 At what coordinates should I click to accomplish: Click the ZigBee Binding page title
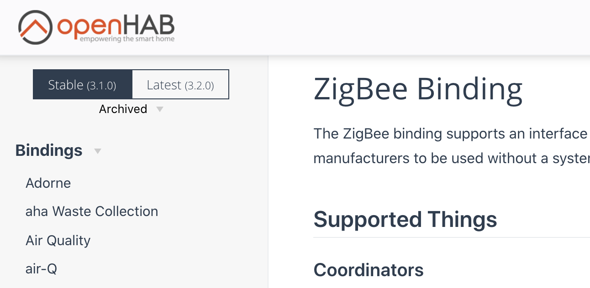point(418,89)
